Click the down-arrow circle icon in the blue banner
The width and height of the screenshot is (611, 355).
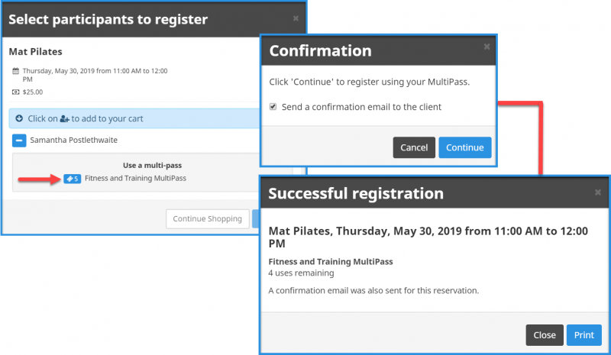pyautogui.click(x=19, y=118)
